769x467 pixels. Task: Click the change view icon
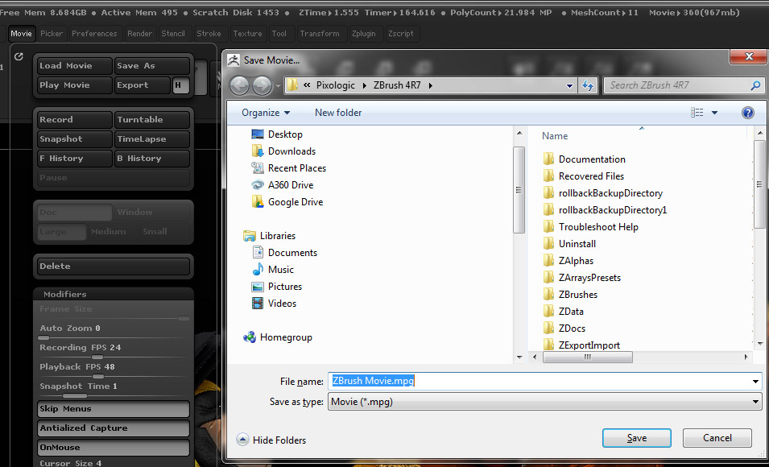[697, 113]
